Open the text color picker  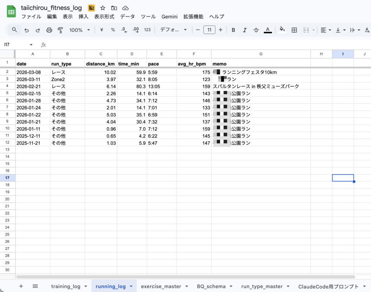click(268, 30)
